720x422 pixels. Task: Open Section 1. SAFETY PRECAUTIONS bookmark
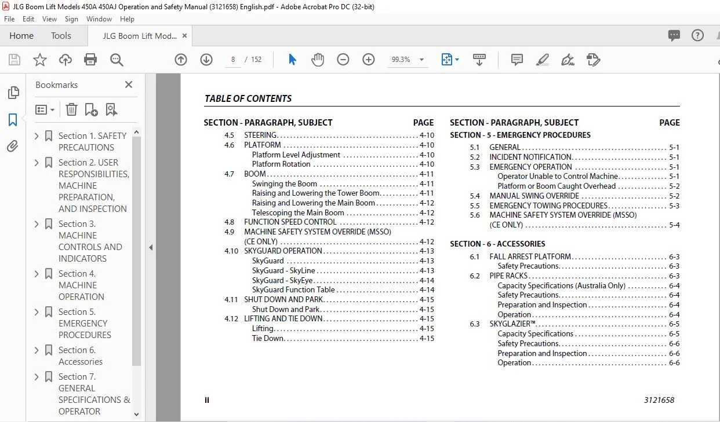click(92, 141)
